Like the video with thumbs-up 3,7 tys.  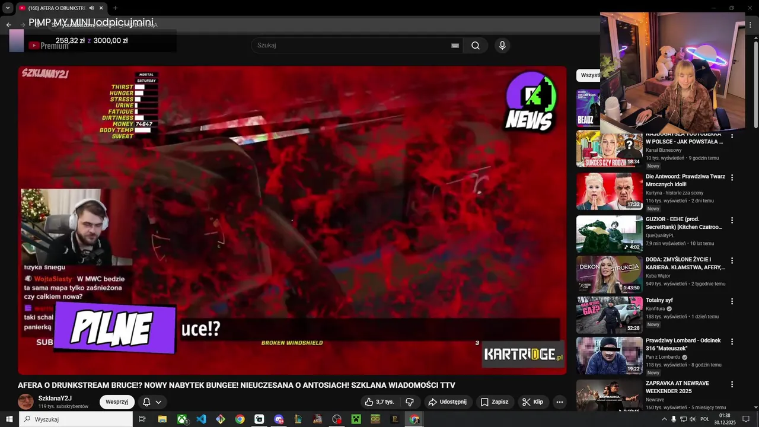(x=379, y=402)
